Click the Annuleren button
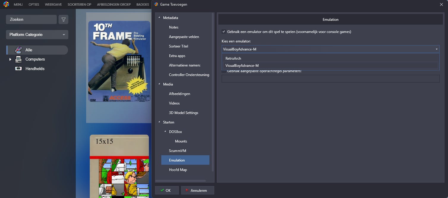This screenshot has width=448, height=198. 198,190
